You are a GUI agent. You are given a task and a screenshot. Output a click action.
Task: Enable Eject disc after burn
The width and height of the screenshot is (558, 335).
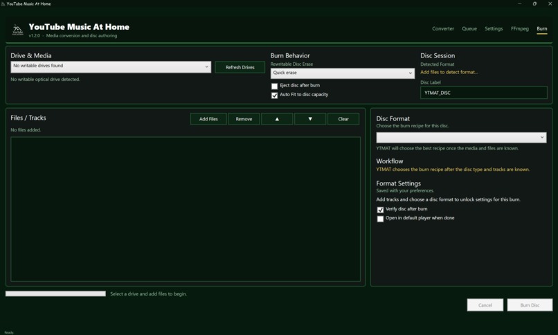[x=274, y=86]
